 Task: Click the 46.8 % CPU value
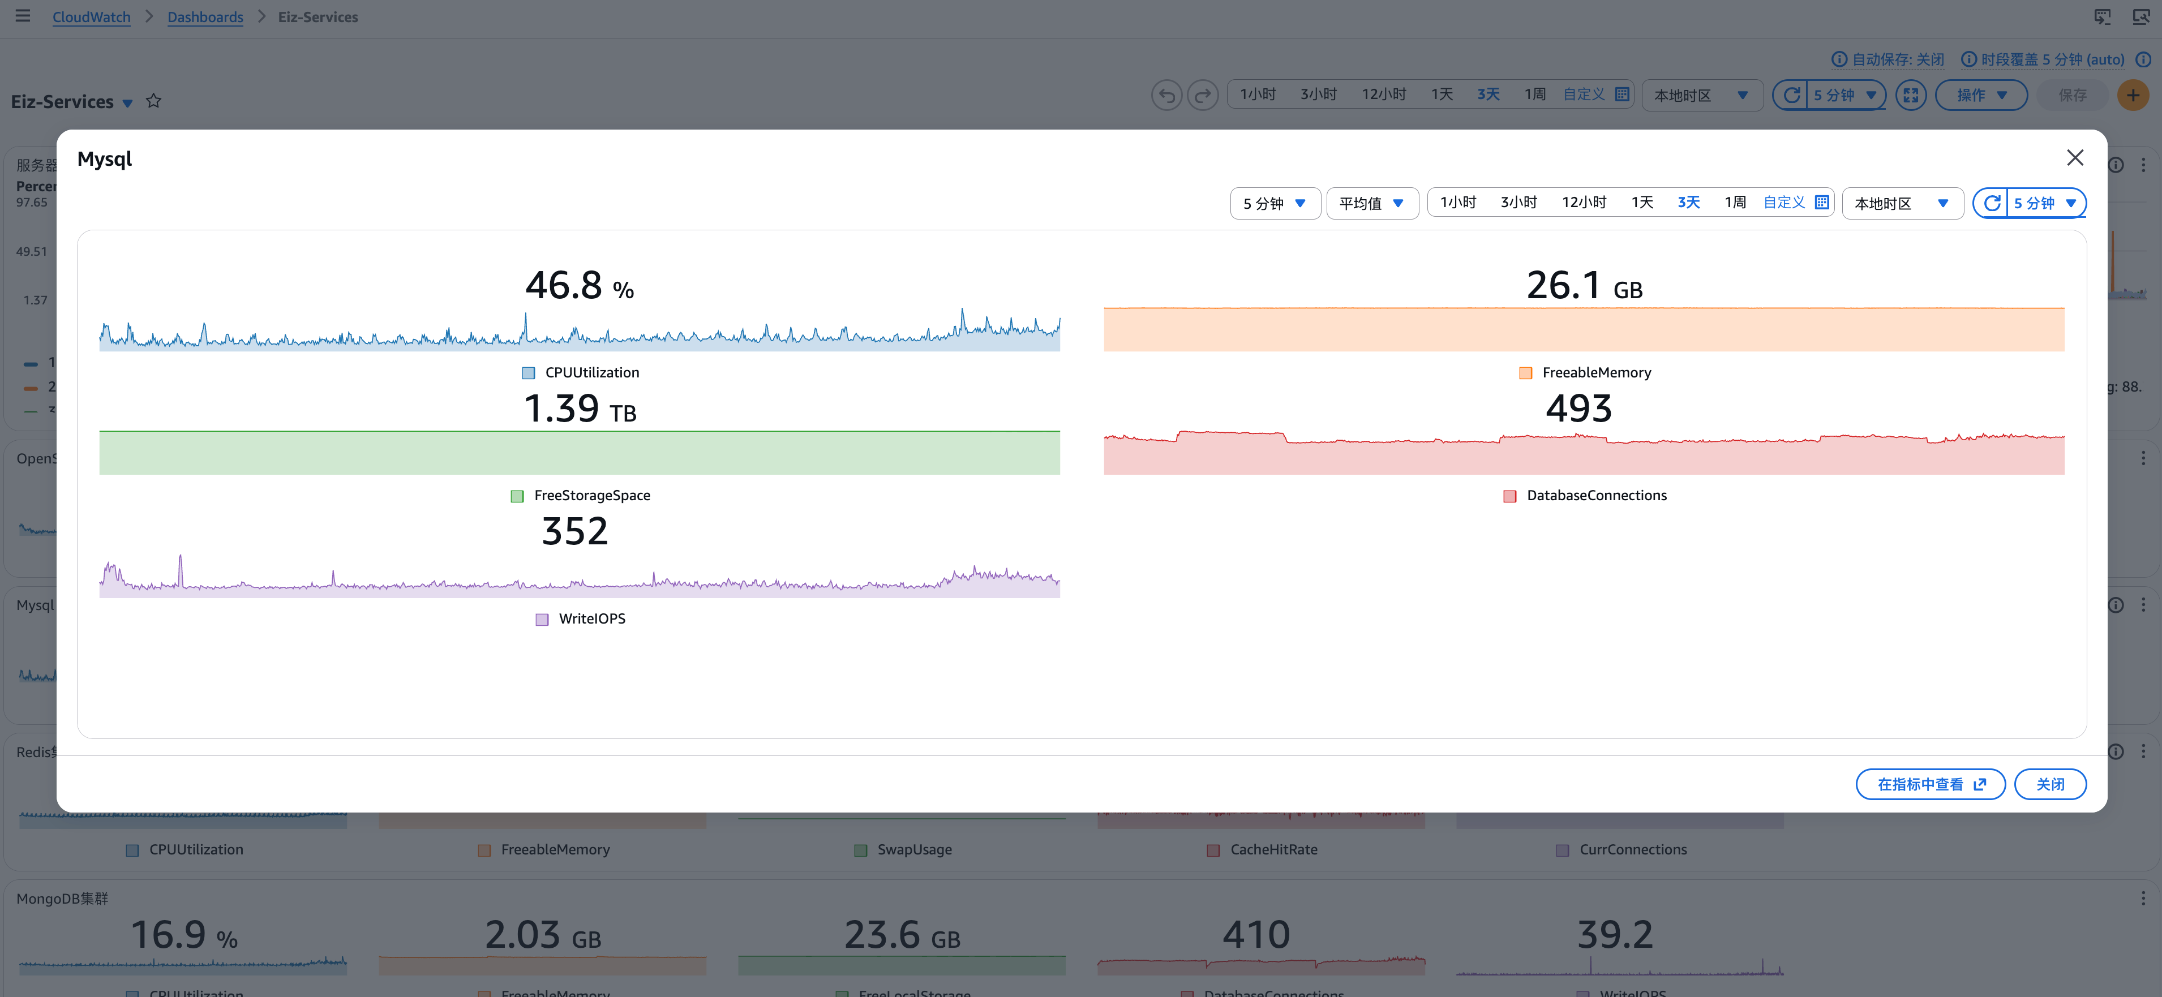[x=579, y=285]
